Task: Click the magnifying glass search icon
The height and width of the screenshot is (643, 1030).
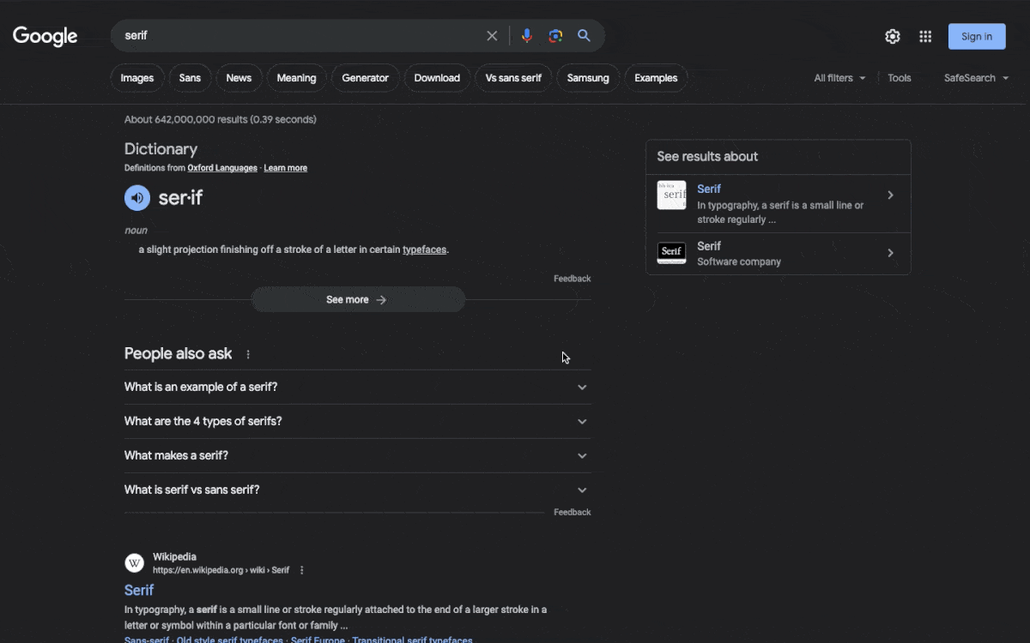Action: 585,36
